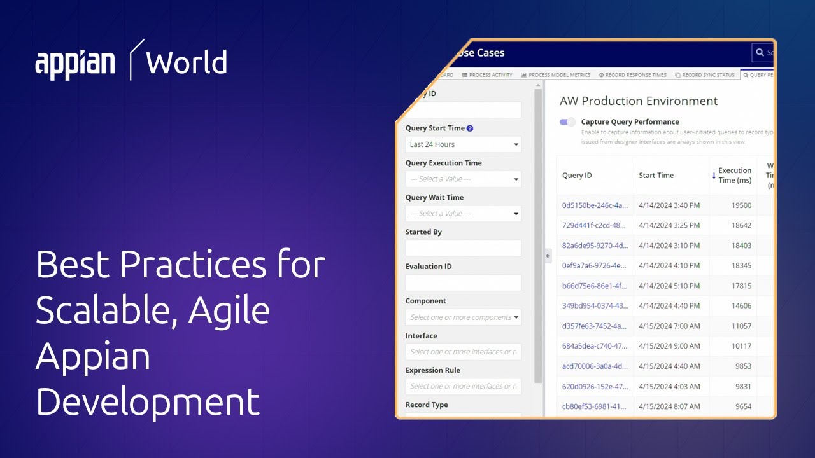Switch to Process Activity tab
The image size is (815, 458).
[487, 75]
